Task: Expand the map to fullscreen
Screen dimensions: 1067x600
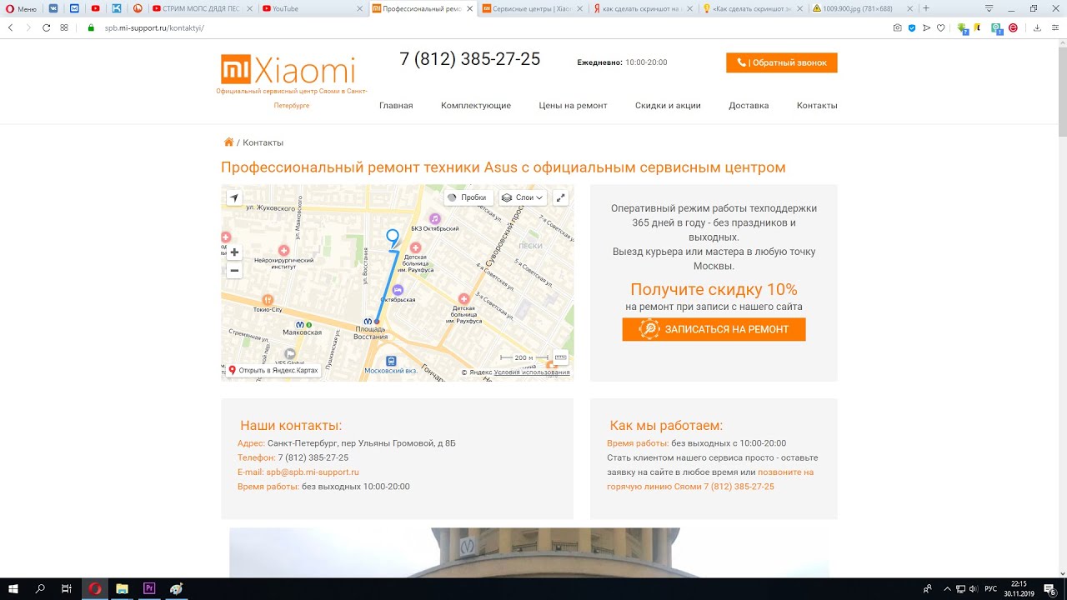Action: click(x=561, y=197)
